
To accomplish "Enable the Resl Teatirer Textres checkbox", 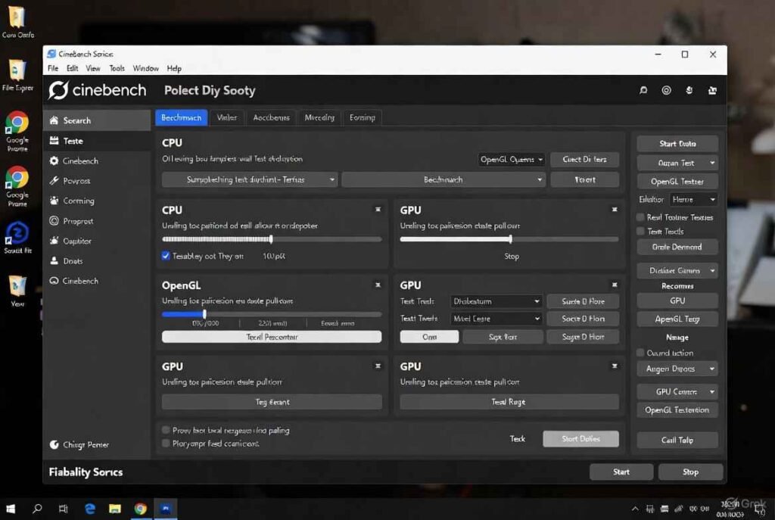I will click(x=640, y=217).
